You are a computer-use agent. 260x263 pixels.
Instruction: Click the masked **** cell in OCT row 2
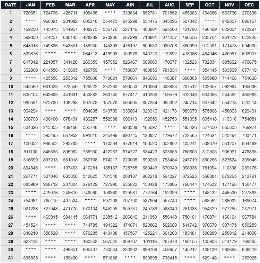(209, 21)
